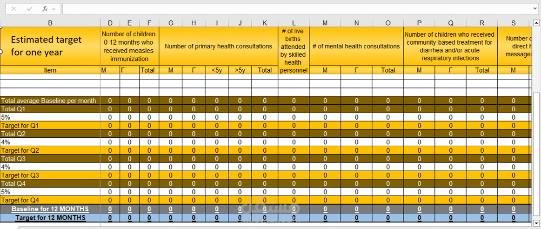The image size is (541, 229).
Task: Select Baseline for 12 MONTHS value in column P
Action: (x=419, y=209)
